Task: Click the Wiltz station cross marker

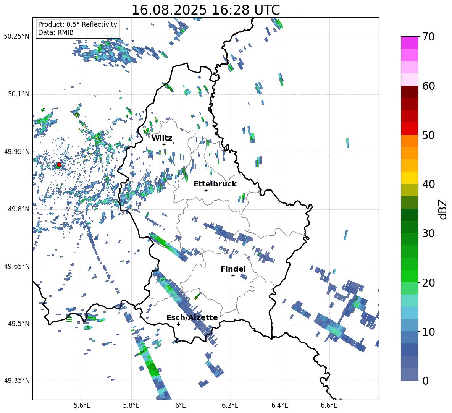Action: tap(164, 144)
